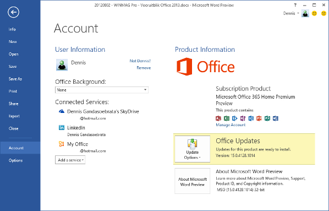Open the Export page

(14, 116)
